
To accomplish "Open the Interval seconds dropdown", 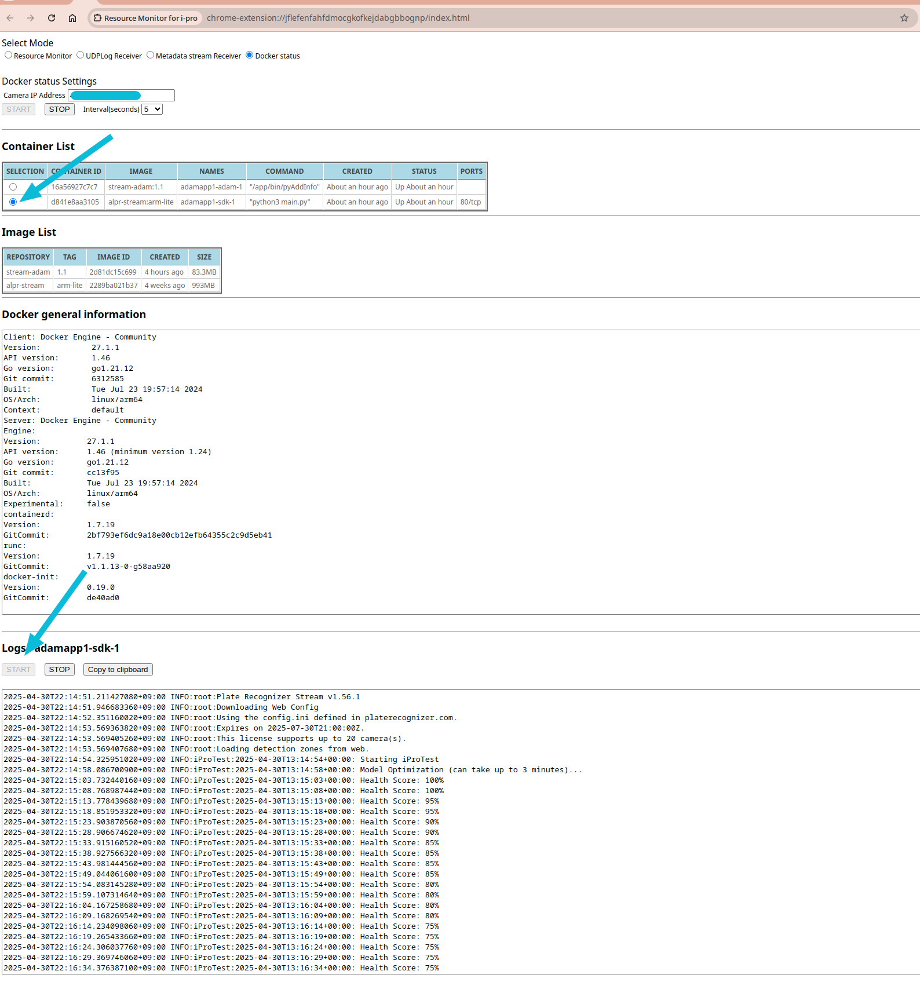I will coord(152,109).
